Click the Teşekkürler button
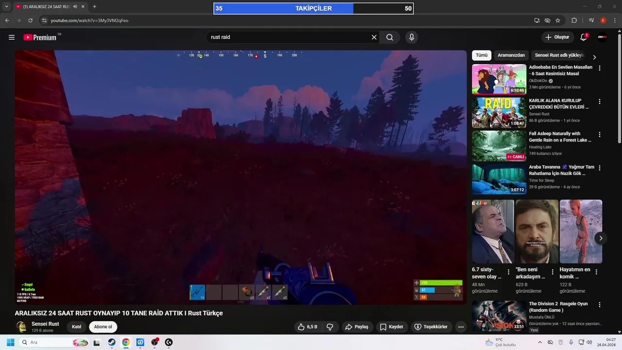Screen dimensions: 622x350 tap(431, 327)
